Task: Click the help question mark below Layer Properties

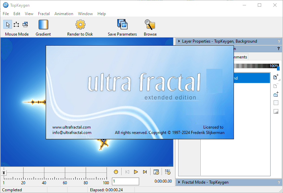Action: tap(279, 48)
